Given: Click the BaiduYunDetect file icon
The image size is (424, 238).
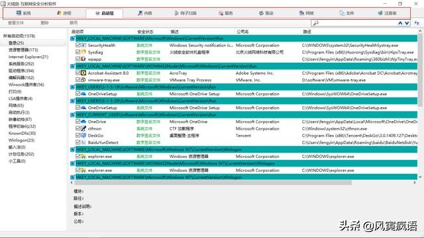Looking at the screenshot, I should (83, 143).
